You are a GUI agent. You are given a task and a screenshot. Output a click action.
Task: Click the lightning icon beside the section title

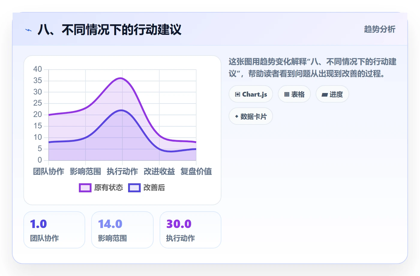28,30
